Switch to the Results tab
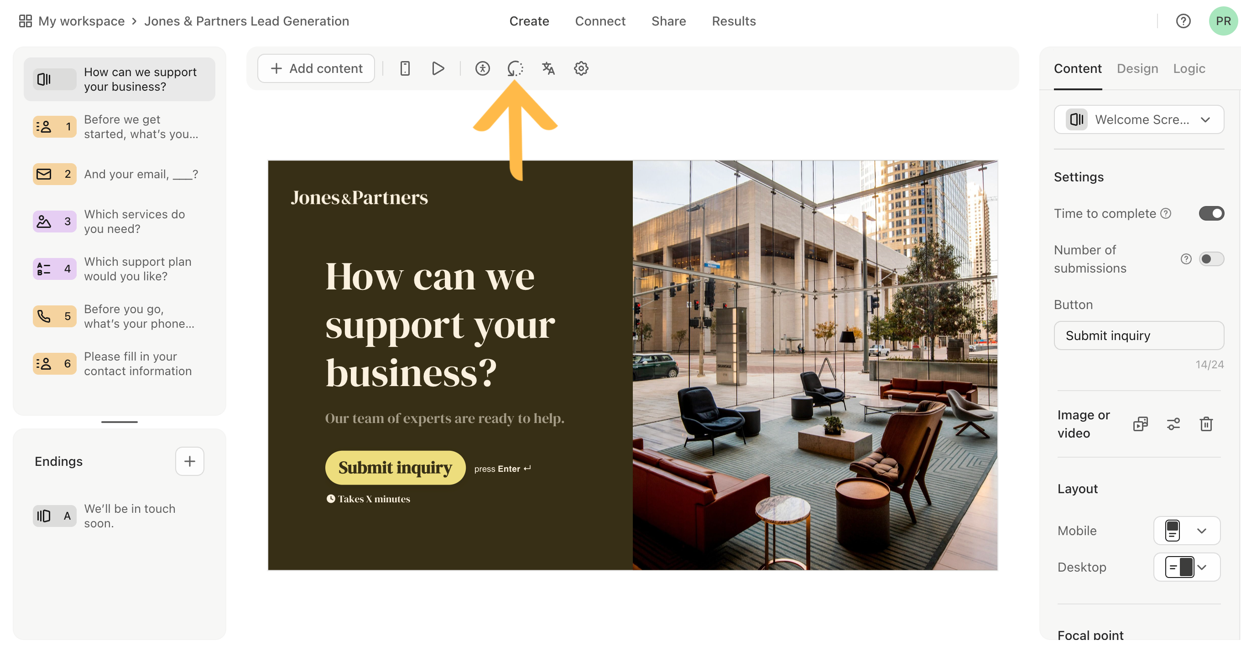This screenshot has height=650, width=1241. point(733,21)
